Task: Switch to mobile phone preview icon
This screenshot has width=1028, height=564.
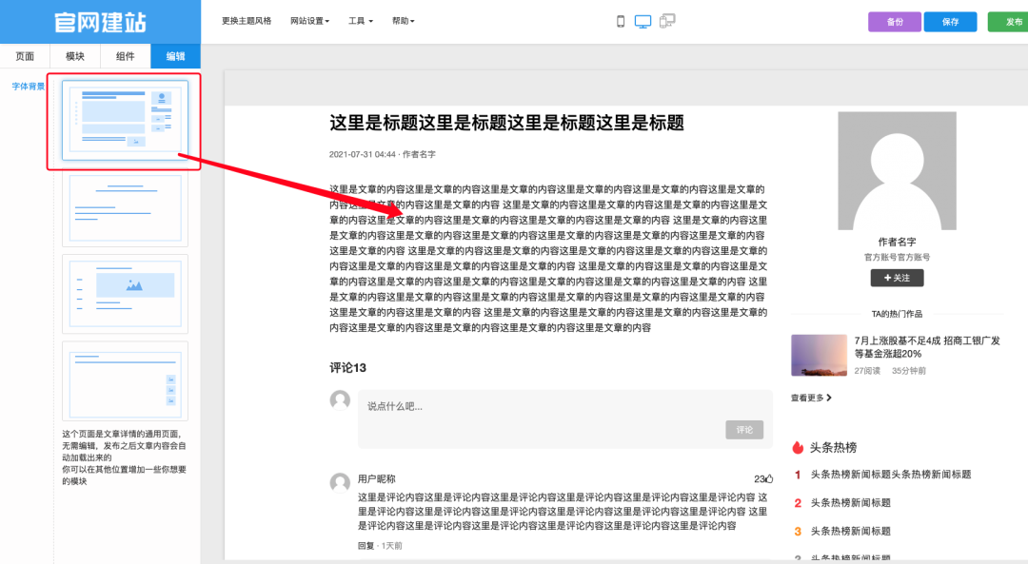Action: click(x=621, y=21)
